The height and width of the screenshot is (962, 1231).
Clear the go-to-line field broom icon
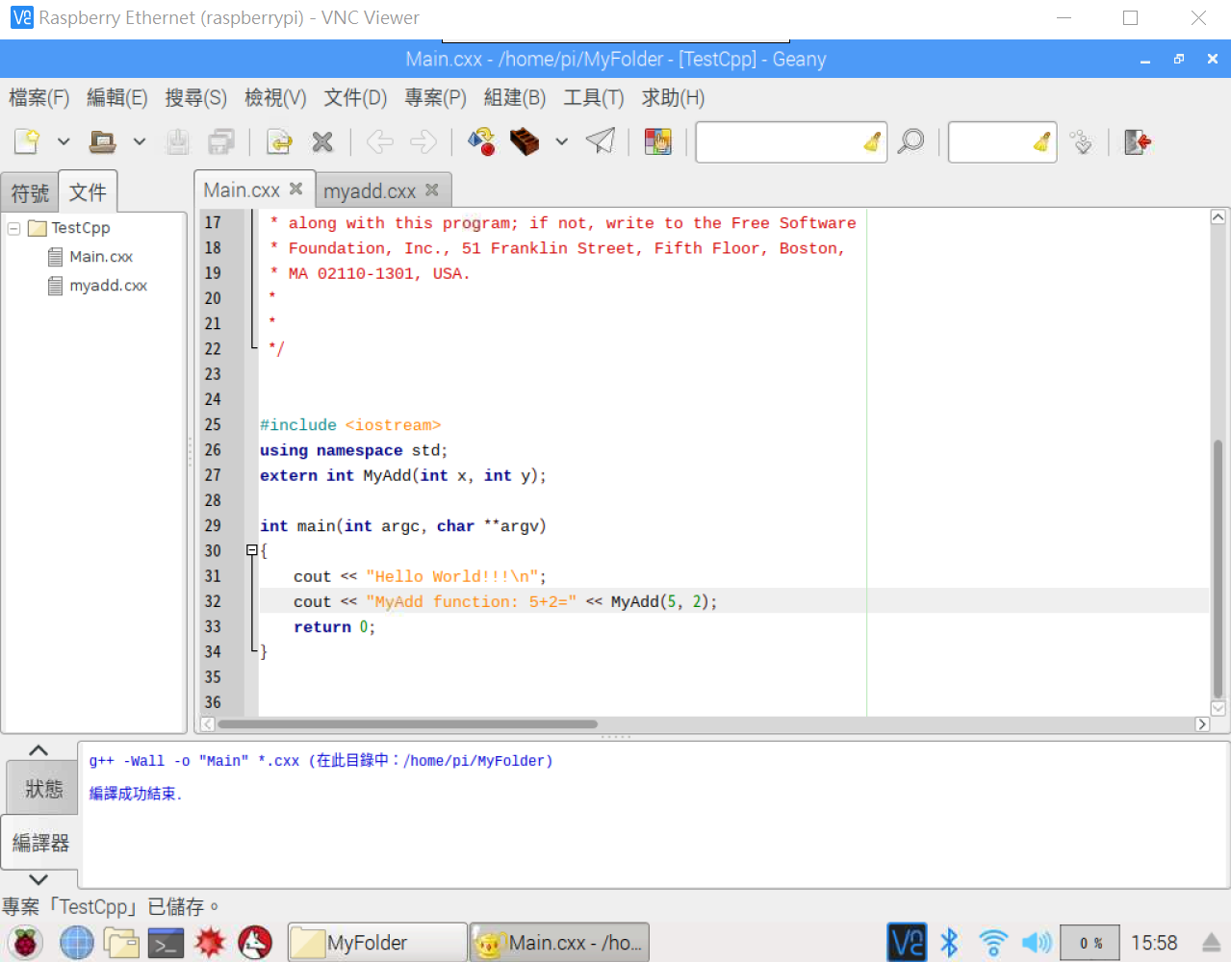tap(1041, 141)
